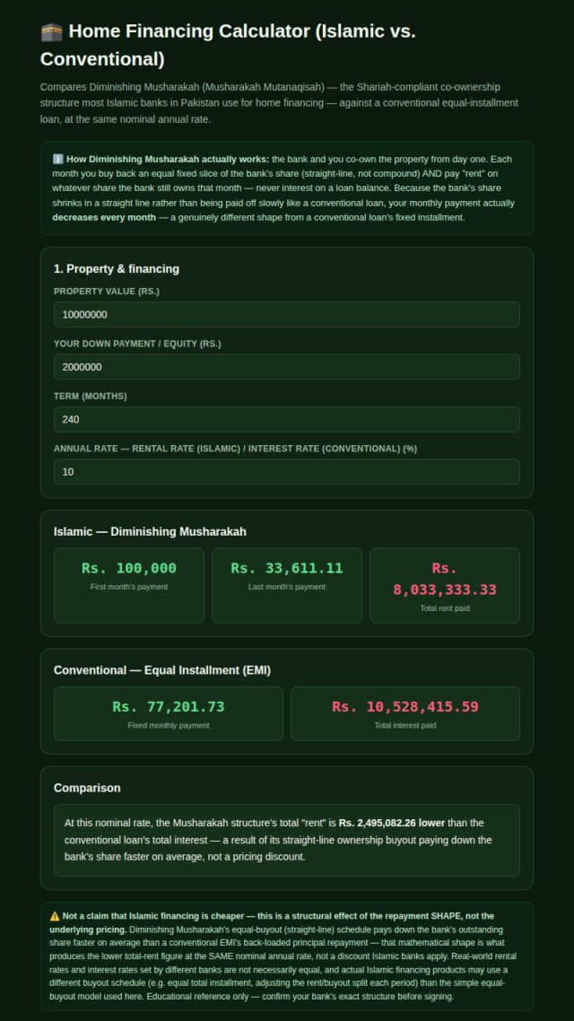574x1021 pixels.
Task: Click the Total interest paid card
Action: [x=405, y=713]
